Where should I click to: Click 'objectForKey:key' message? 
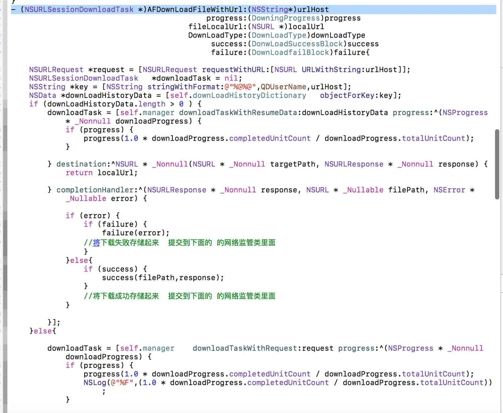click(356, 95)
